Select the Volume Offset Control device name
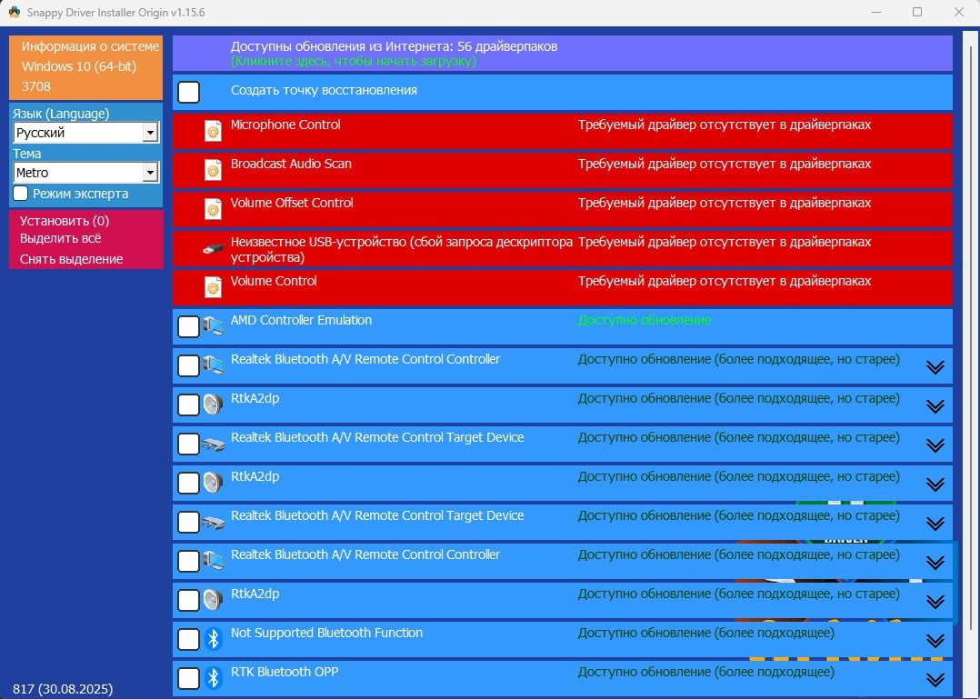Screen dimensions: 980x699 [292, 203]
